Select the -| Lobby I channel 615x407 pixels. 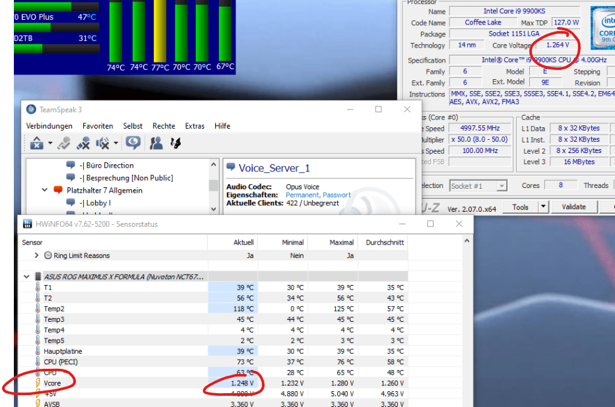point(95,203)
